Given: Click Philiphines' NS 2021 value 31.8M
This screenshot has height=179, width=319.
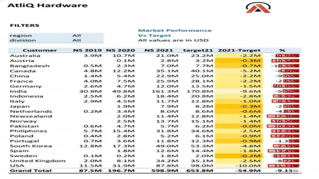Looking at the screenshot, I should coord(167,131).
